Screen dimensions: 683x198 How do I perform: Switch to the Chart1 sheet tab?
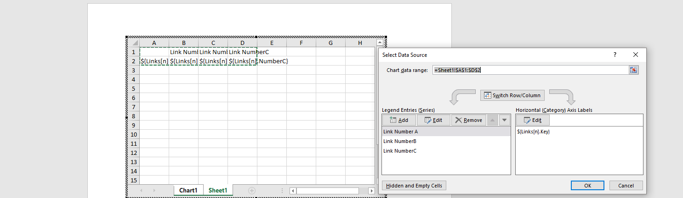pyautogui.click(x=188, y=190)
